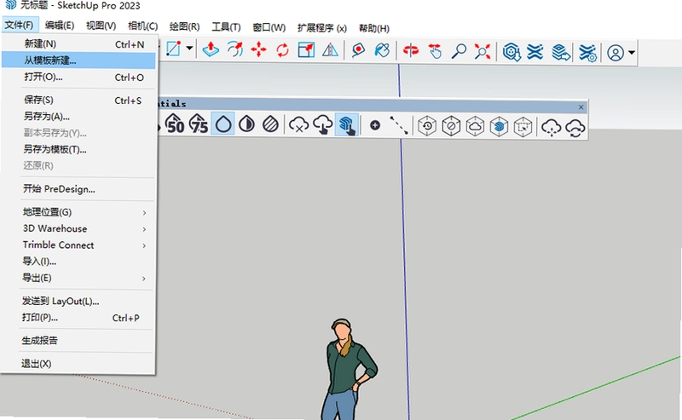Choose 打开(O)... menu entry
The height and width of the screenshot is (420, 682).
tap(78, 77)
